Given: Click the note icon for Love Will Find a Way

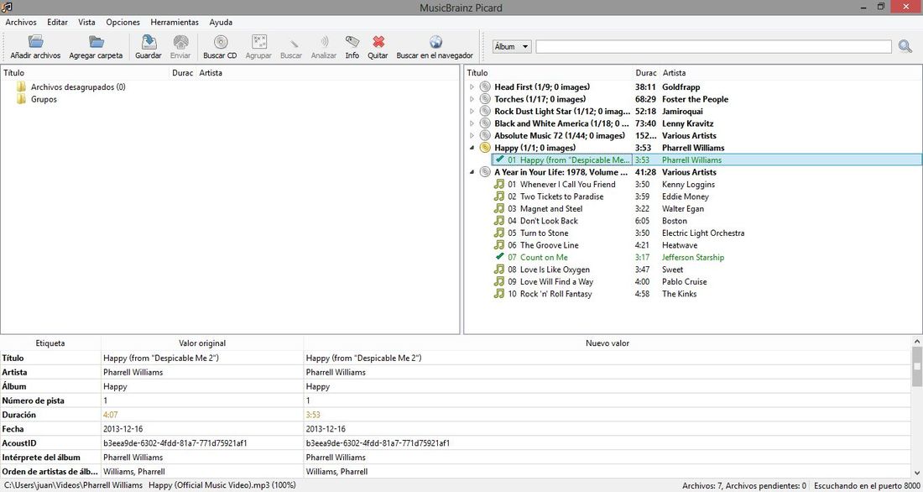Looking at the screenshot, I should click(499, 281).
